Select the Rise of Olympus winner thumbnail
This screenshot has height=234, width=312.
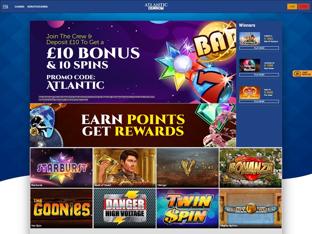coord(250,39)
